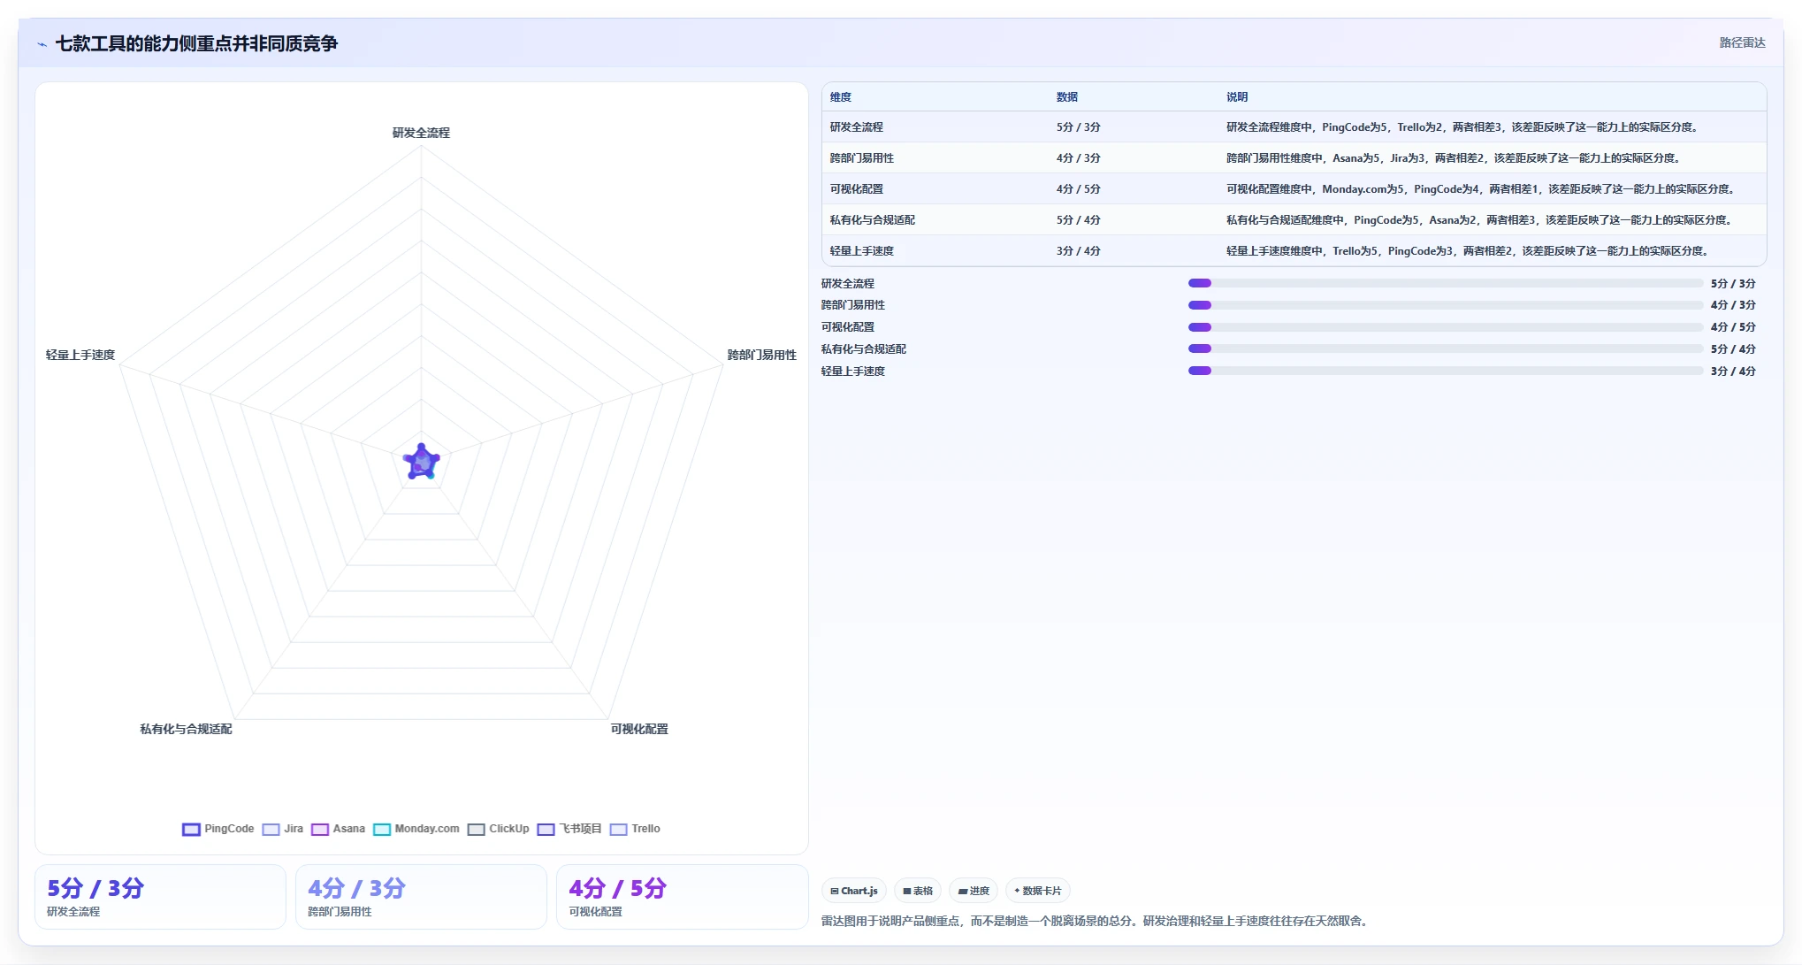Click the description mentioning Asana为5，Jira为3
The image size is (1802, 965).
pyautogui.click(x=1454, y=158)
